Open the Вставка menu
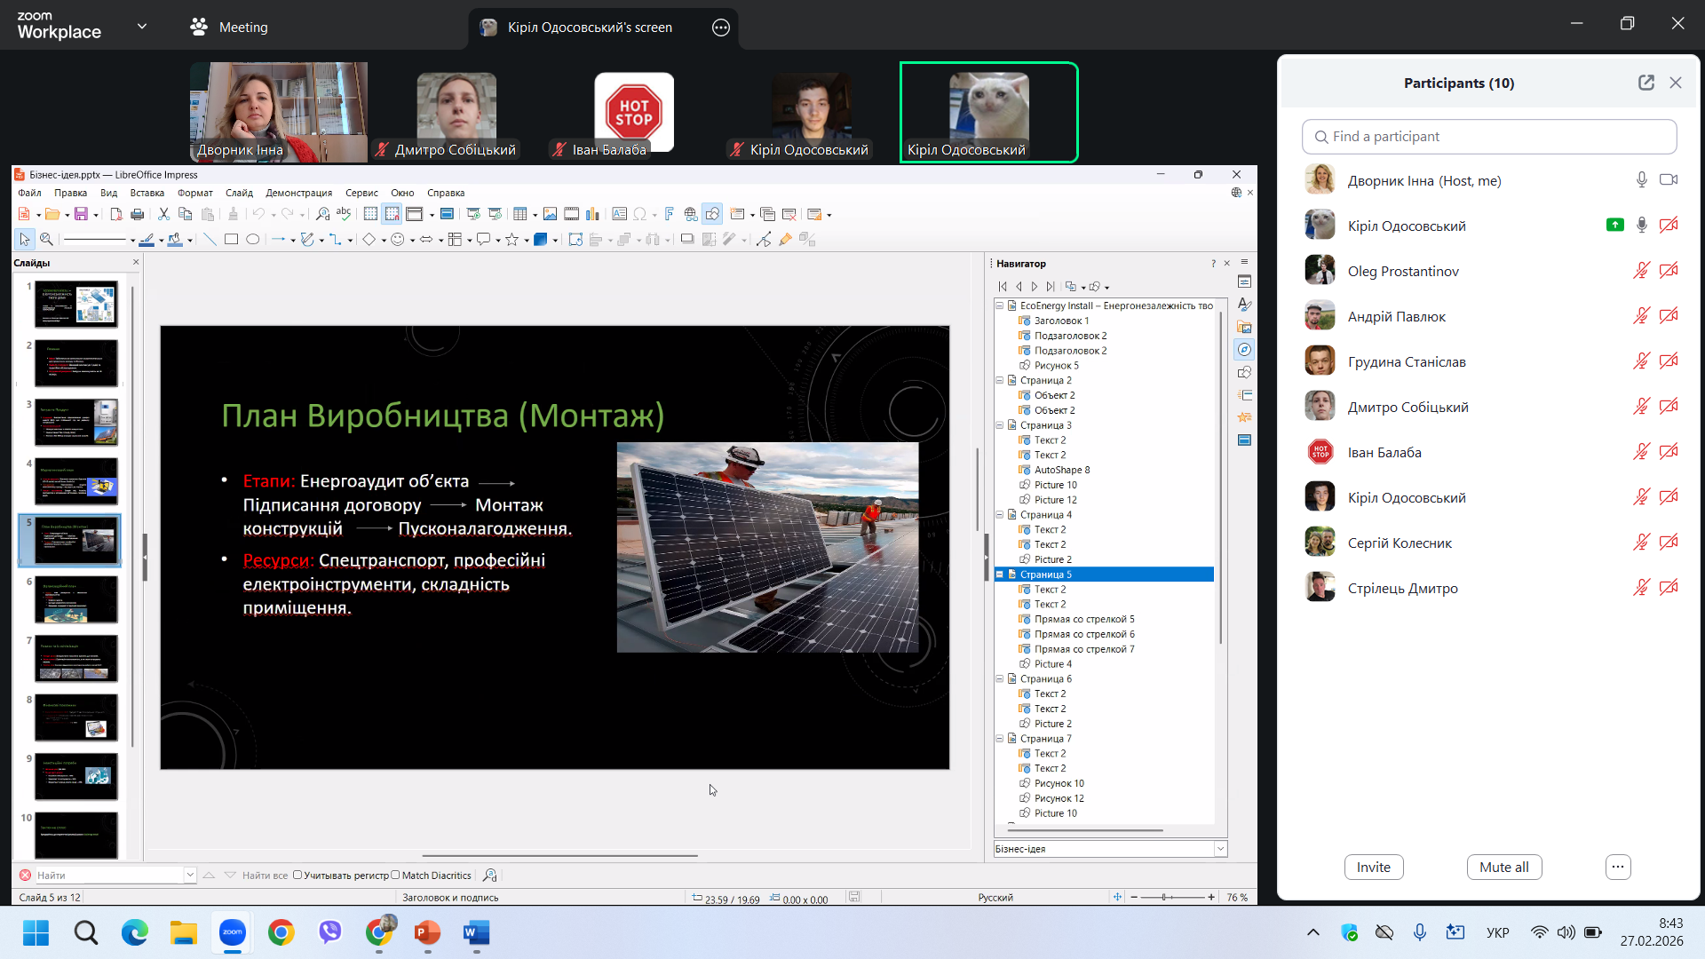 pos(147,193)
